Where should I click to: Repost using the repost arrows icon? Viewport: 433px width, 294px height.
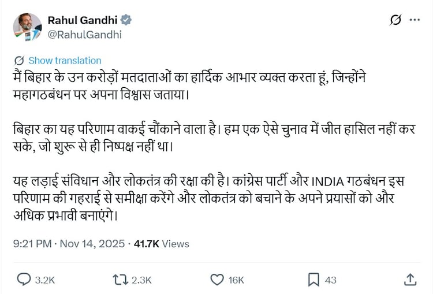pyautogui.click(x=120, y=280)
